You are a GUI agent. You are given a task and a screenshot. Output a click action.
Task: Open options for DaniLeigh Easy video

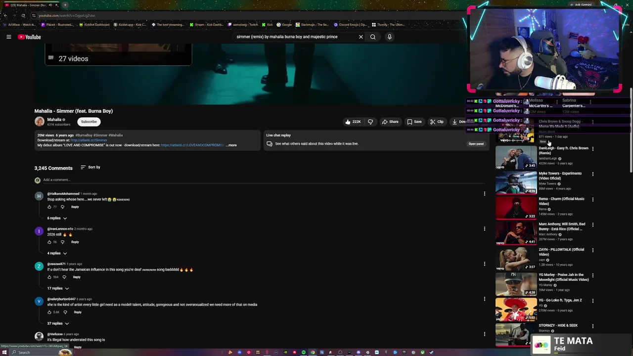click(x=593, y=149)
